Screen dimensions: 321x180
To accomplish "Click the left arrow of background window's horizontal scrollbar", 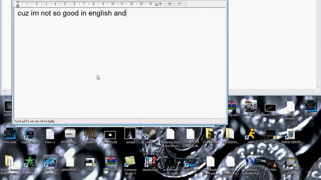I will [5, 91].
